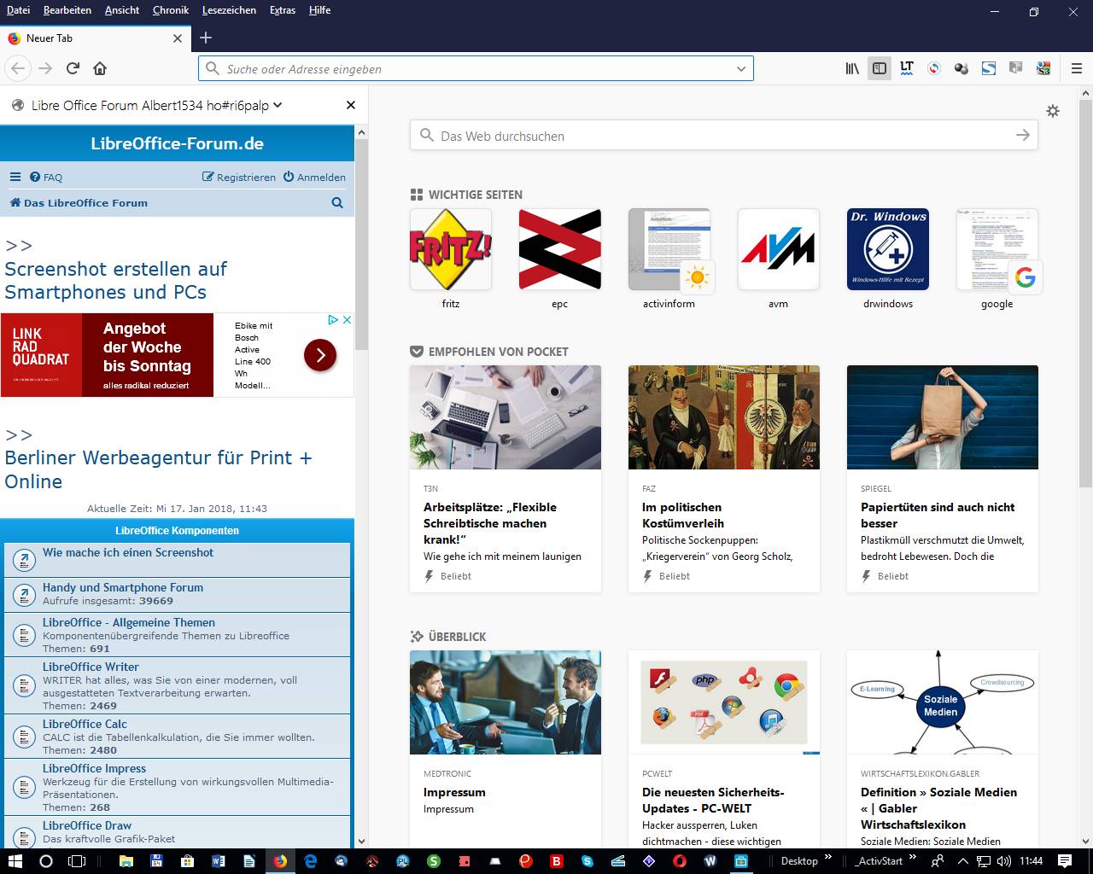Image resolution: width=1093 pixels, height=874 pixels.
Task: Click the Anmelden login link
Action: click(x=314, y=178)
